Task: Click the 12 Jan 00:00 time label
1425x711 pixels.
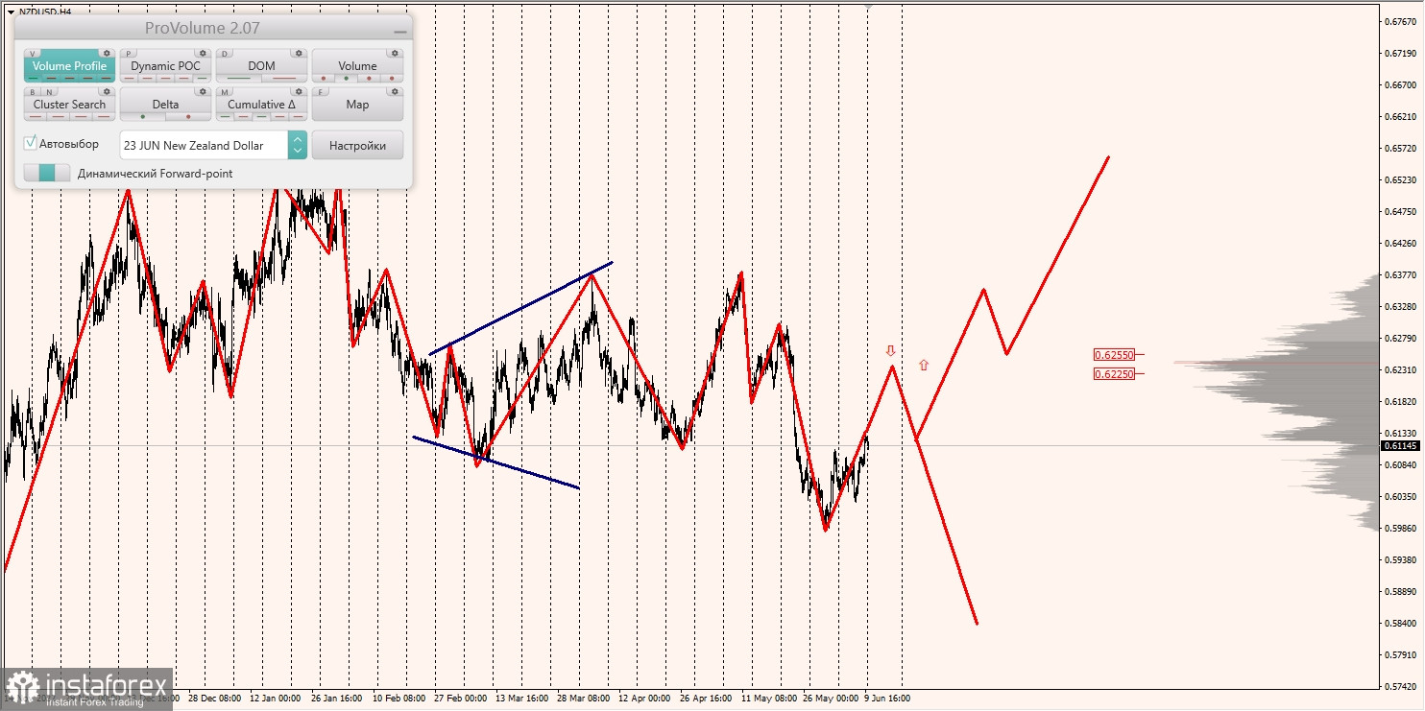Action: 276,699
